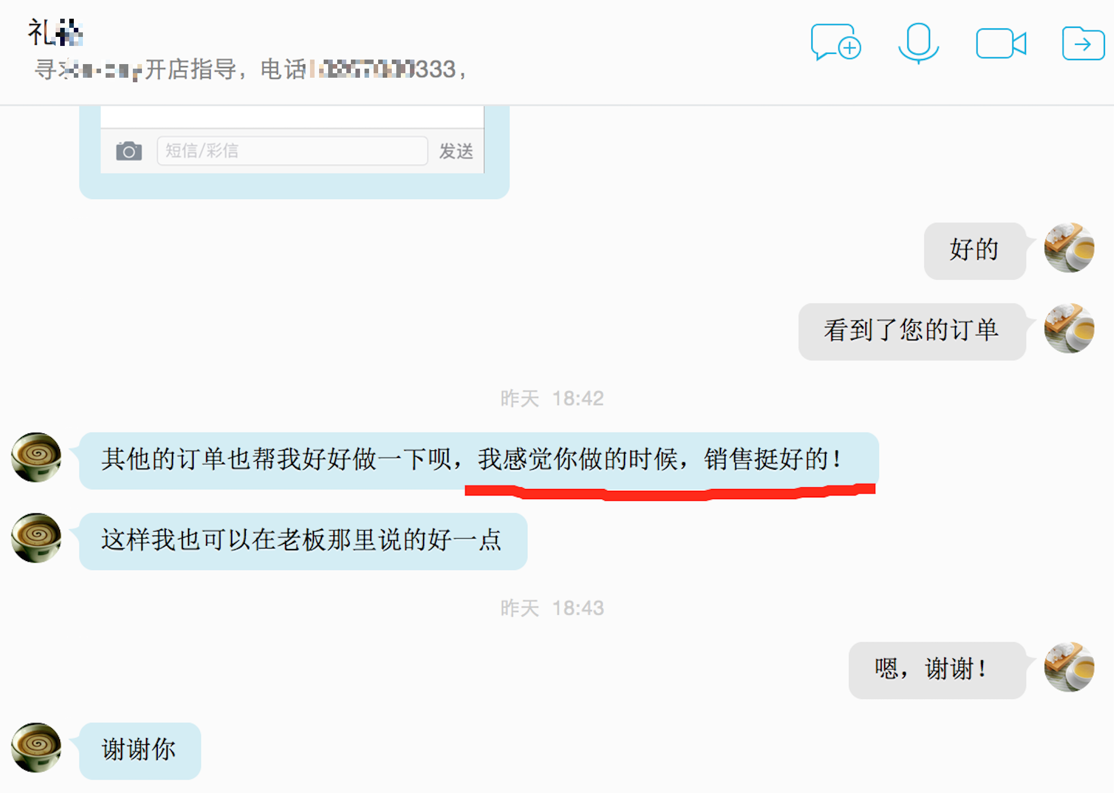Click the contact name at the top

pyautogui.click(x=56, y=32)
